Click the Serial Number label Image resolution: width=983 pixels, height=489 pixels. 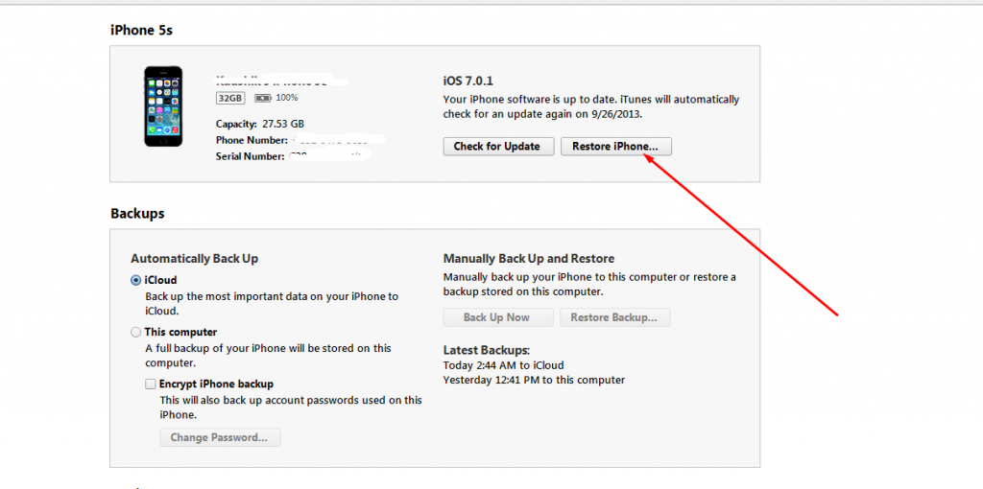point(250,156)
